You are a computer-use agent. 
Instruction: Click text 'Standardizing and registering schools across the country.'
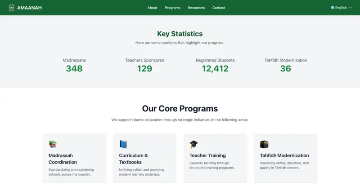[71, 172]
